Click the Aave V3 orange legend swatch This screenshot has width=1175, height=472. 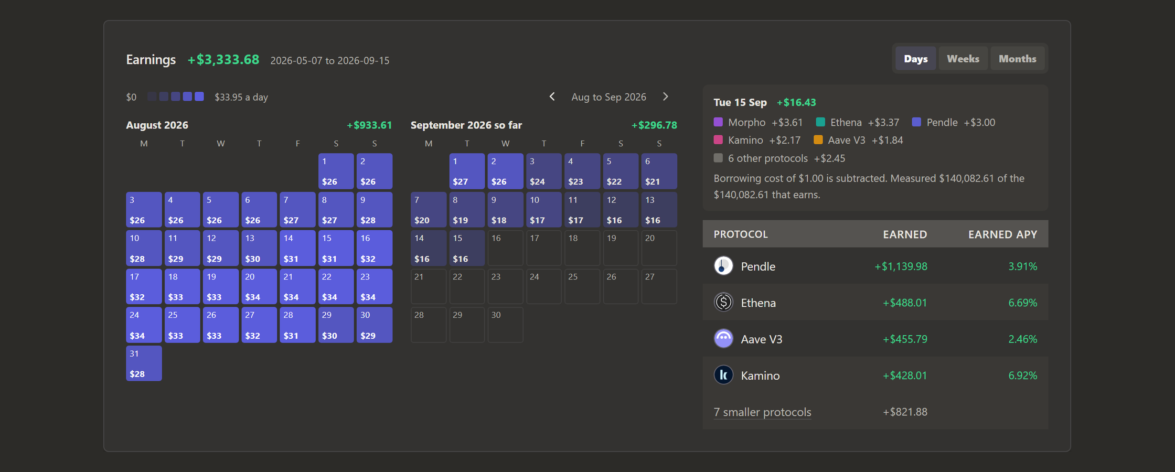click(x=818, y=140)
